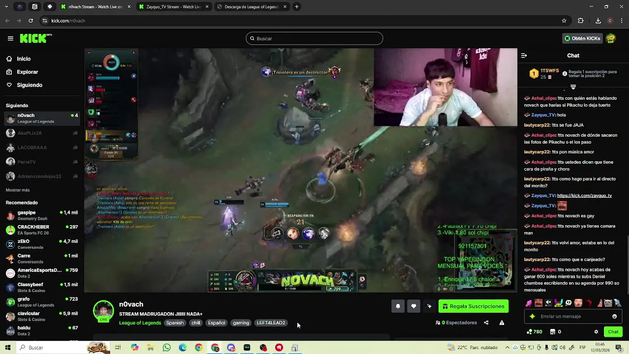Image resolution: width=629 pixels, height=354 pixels.
Task: Click the user avatar in Kick header
Action: (611, 38)
